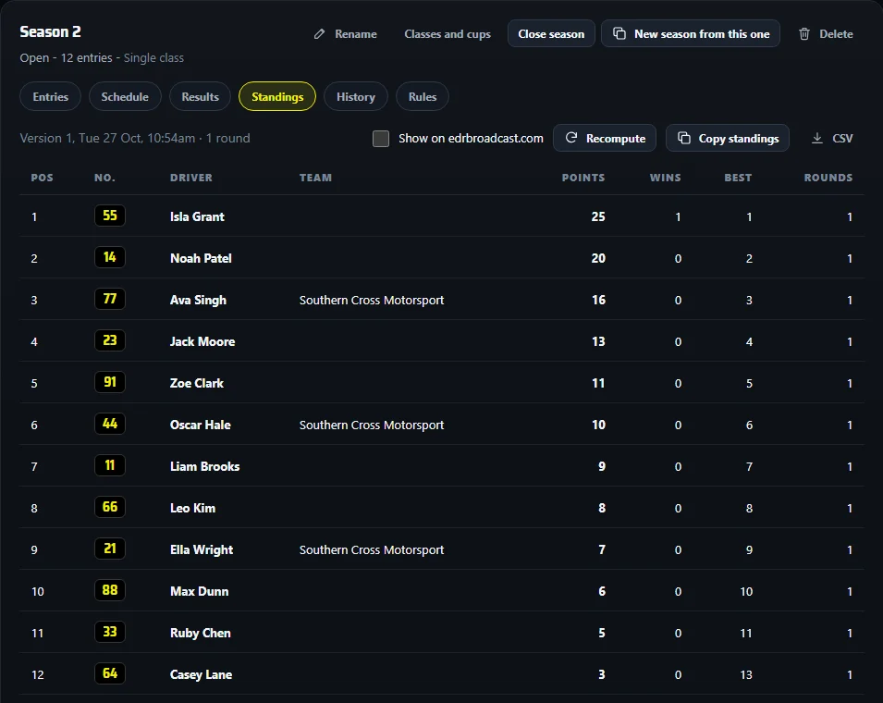Screen dimensions: 883x703
Task: Click the Season 2 title
Action: click(50, 32)
